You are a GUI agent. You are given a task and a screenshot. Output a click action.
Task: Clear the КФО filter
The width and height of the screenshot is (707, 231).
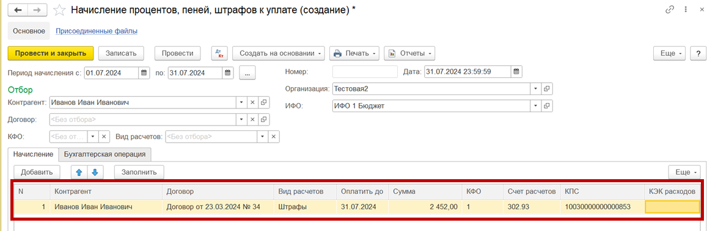click(x=104, y=137)
